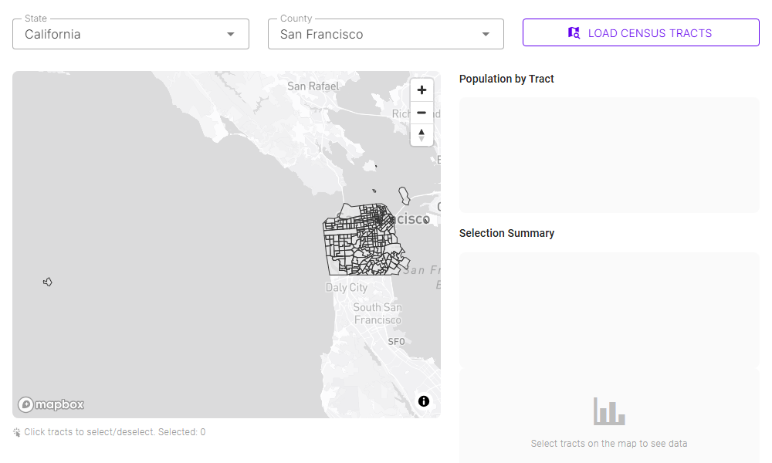Click the Selected: 0 status text

coord(181,432)
